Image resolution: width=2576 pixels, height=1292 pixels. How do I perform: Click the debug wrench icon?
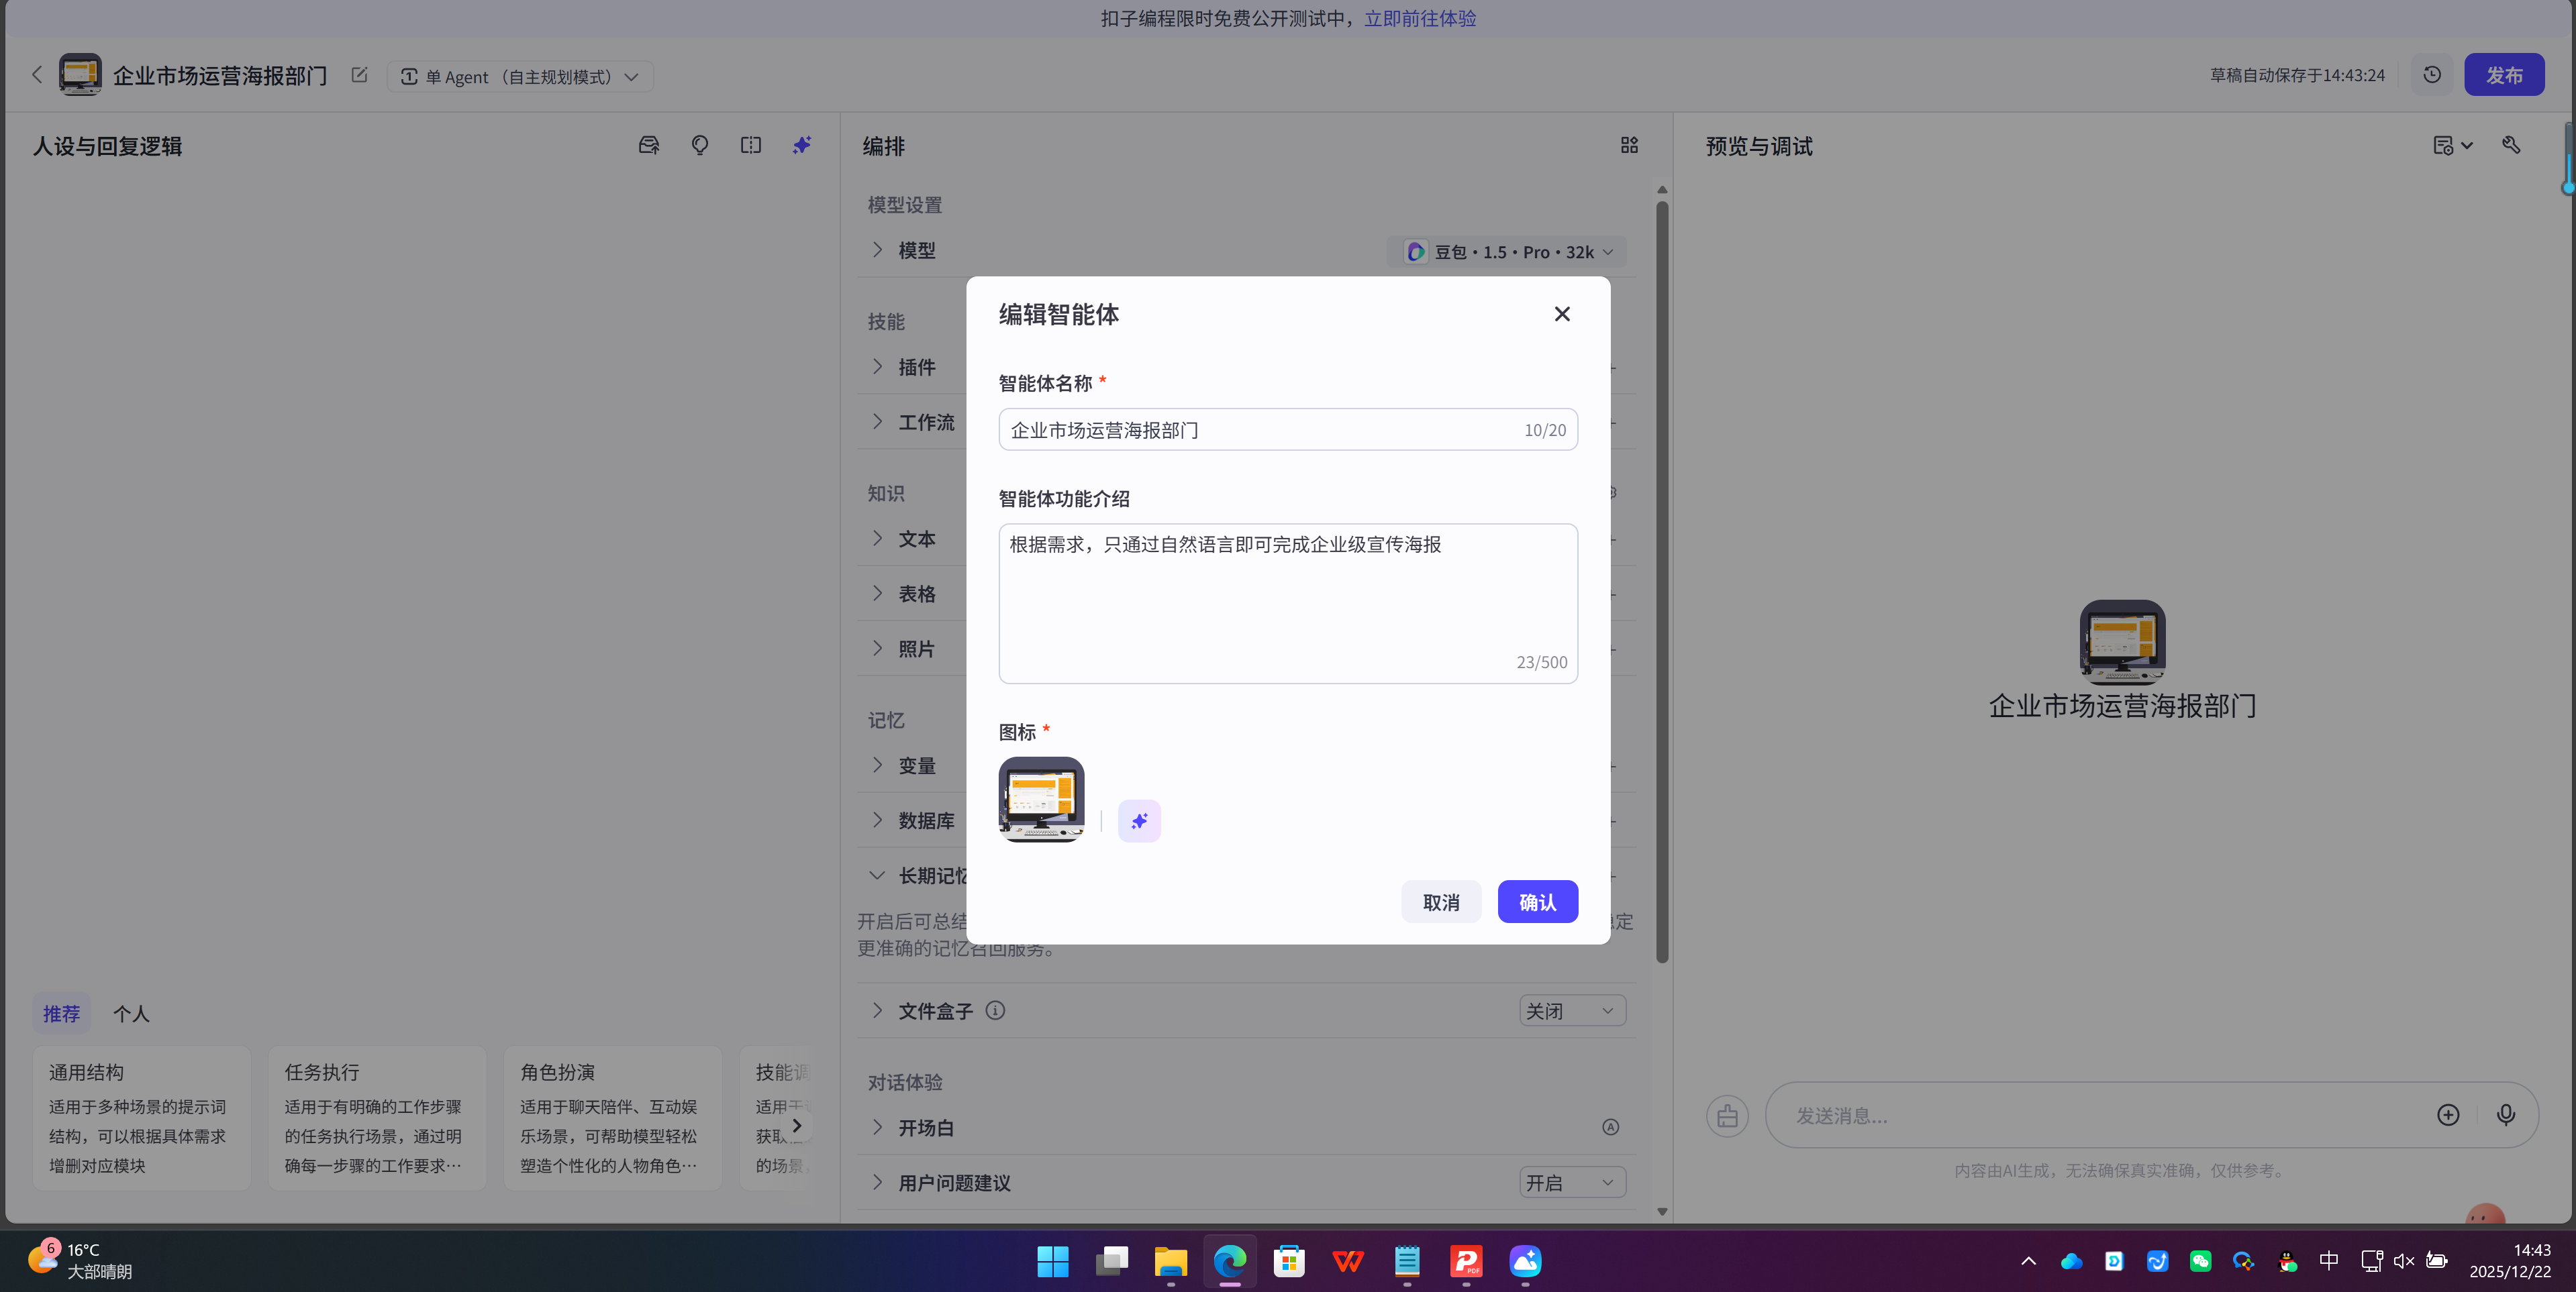(x=2511, y=145)
